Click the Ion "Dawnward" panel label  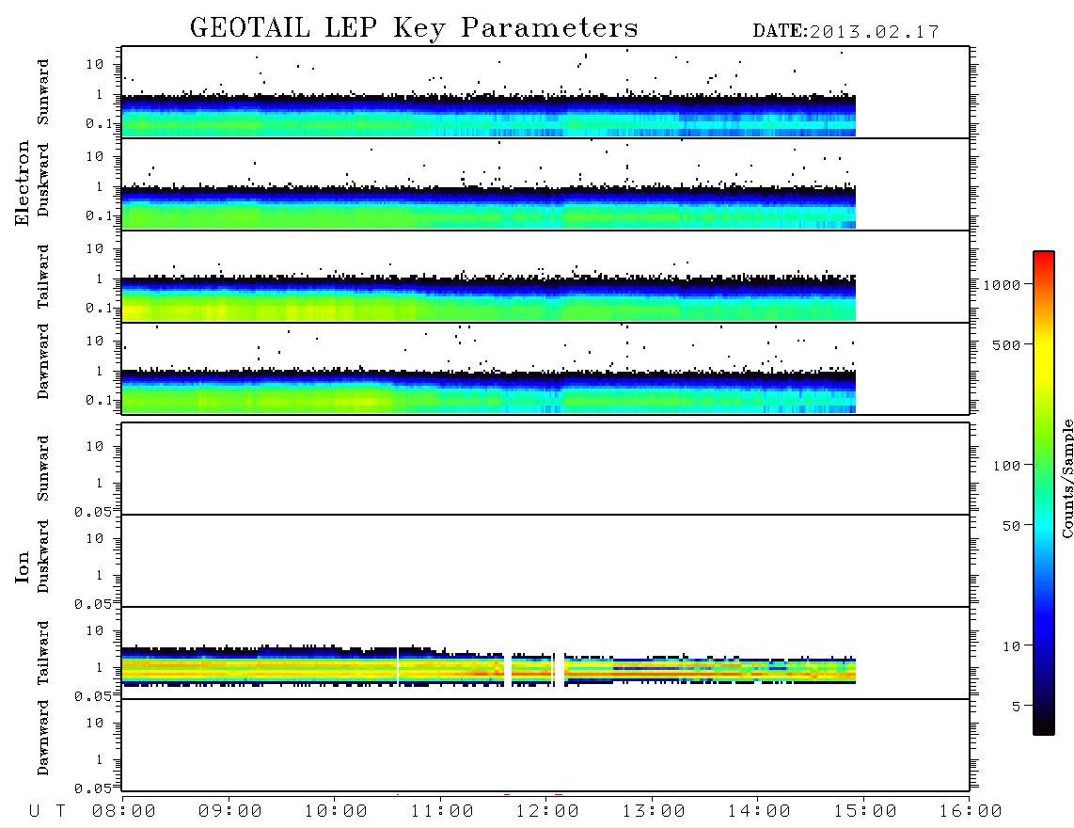(43, 738)
